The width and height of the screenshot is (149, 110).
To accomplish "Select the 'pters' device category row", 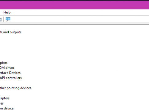I will tap(4, 63).
